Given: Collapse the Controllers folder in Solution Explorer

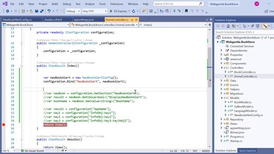Looking at the screenshot, I should click(222, 68).
